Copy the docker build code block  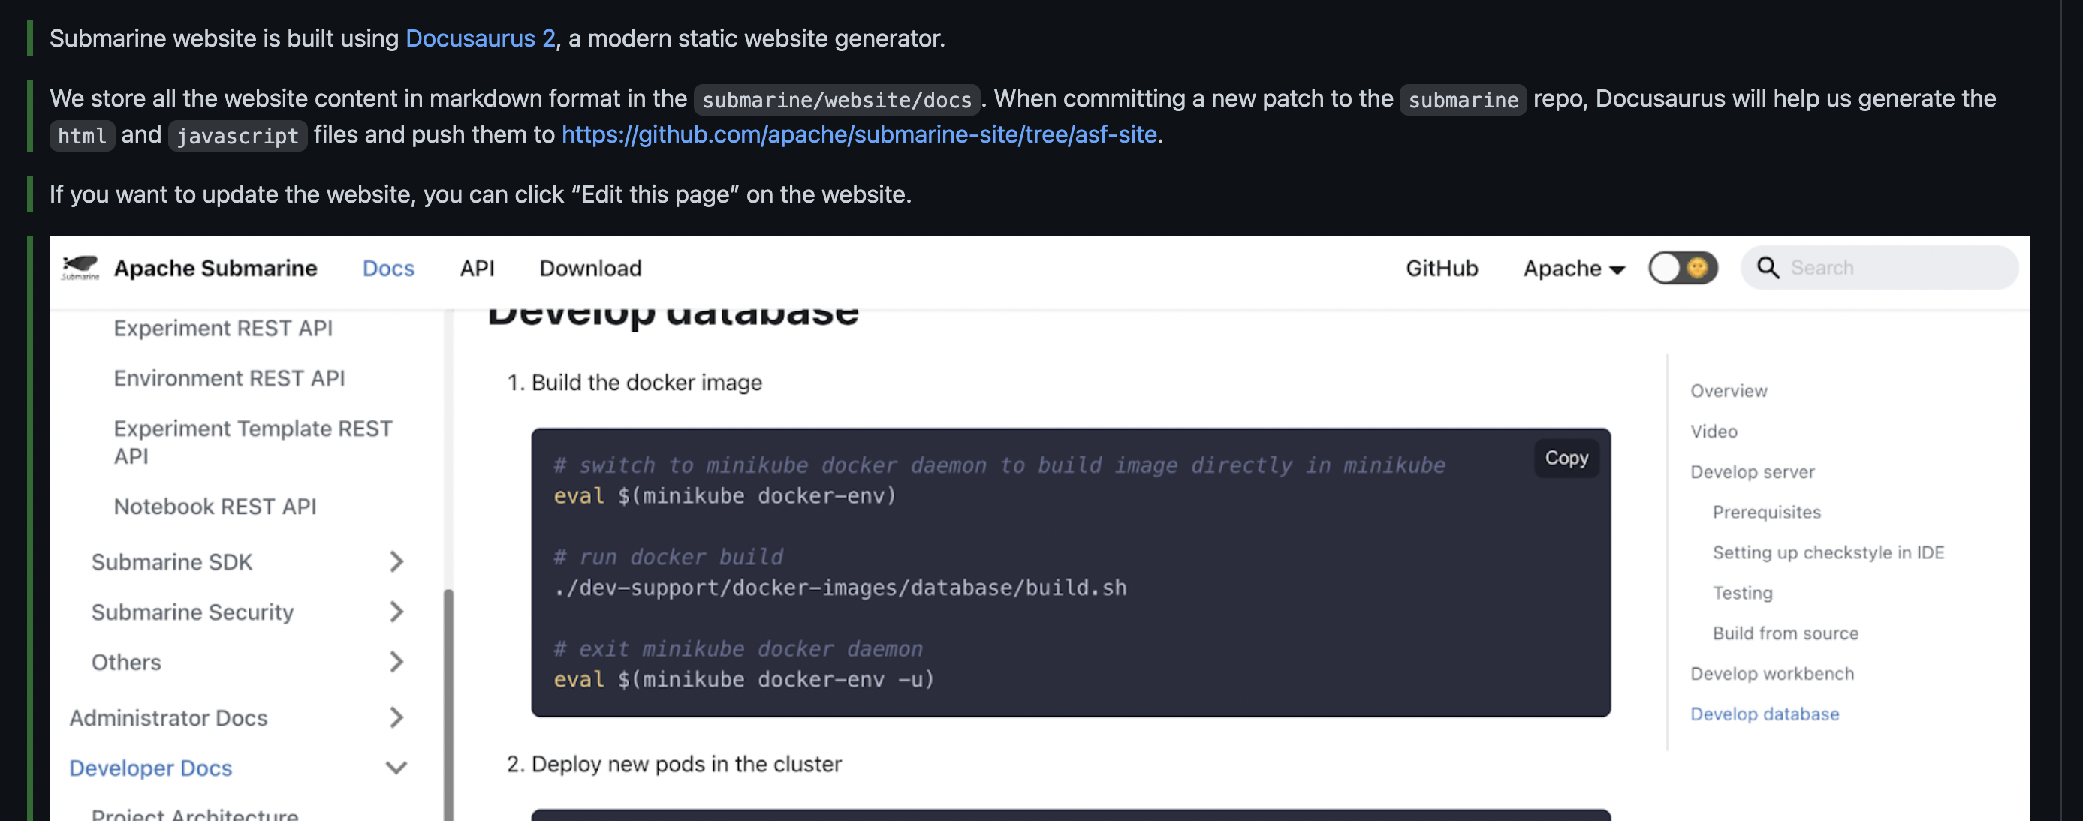click(x=1566, y=459)
